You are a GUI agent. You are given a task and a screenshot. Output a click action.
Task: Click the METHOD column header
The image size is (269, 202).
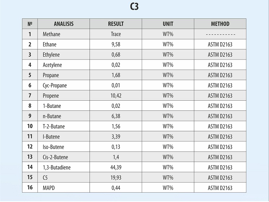220,24
